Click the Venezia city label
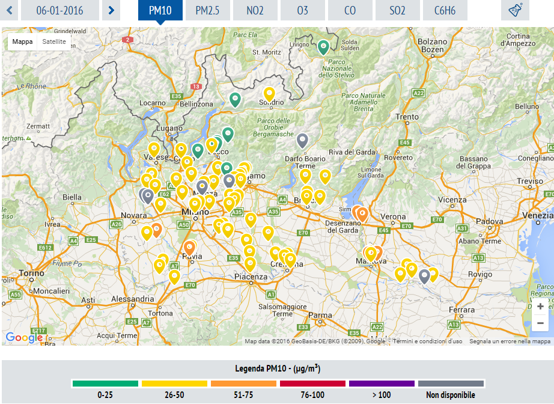The image size is (554, 404). [x=538, y=215]
